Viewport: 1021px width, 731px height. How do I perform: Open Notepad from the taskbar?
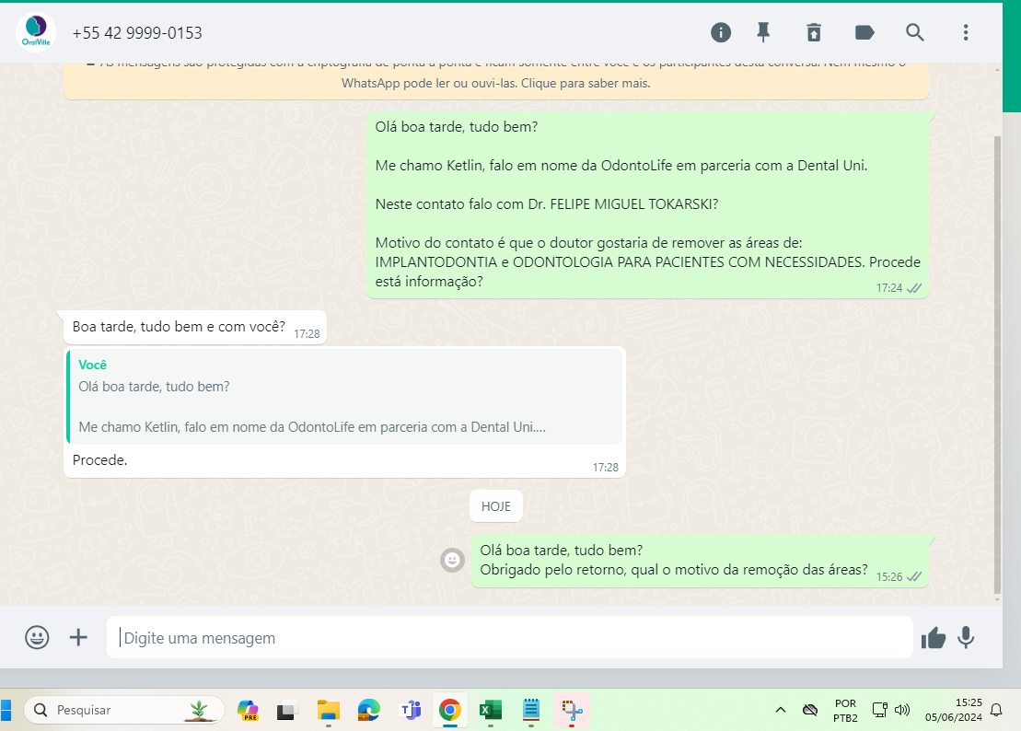(531, 710)
